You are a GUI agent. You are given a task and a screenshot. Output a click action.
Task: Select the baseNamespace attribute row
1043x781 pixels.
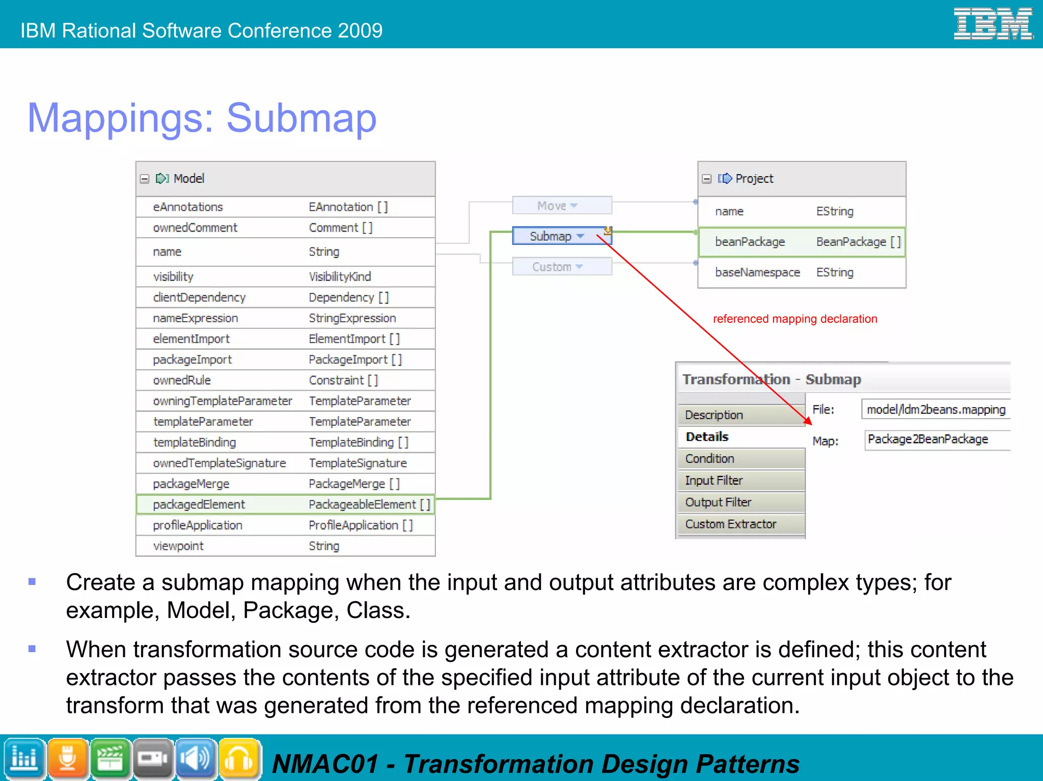pos(802,273)
